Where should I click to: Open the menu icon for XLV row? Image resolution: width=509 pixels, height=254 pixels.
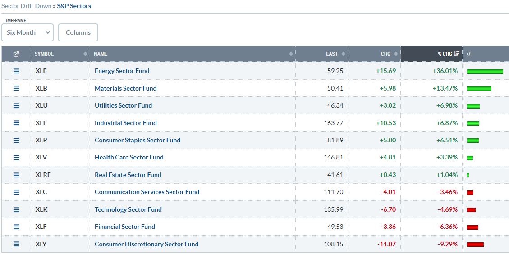click(x=16, y=157)
